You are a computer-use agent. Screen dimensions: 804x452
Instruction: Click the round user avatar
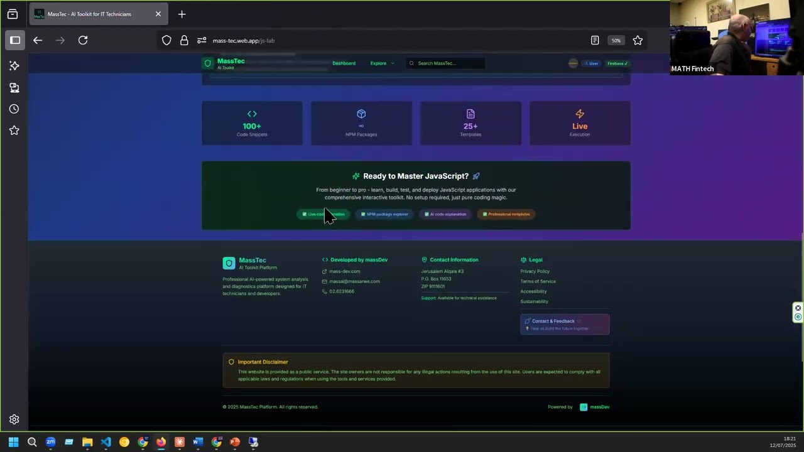click(573, 63)
